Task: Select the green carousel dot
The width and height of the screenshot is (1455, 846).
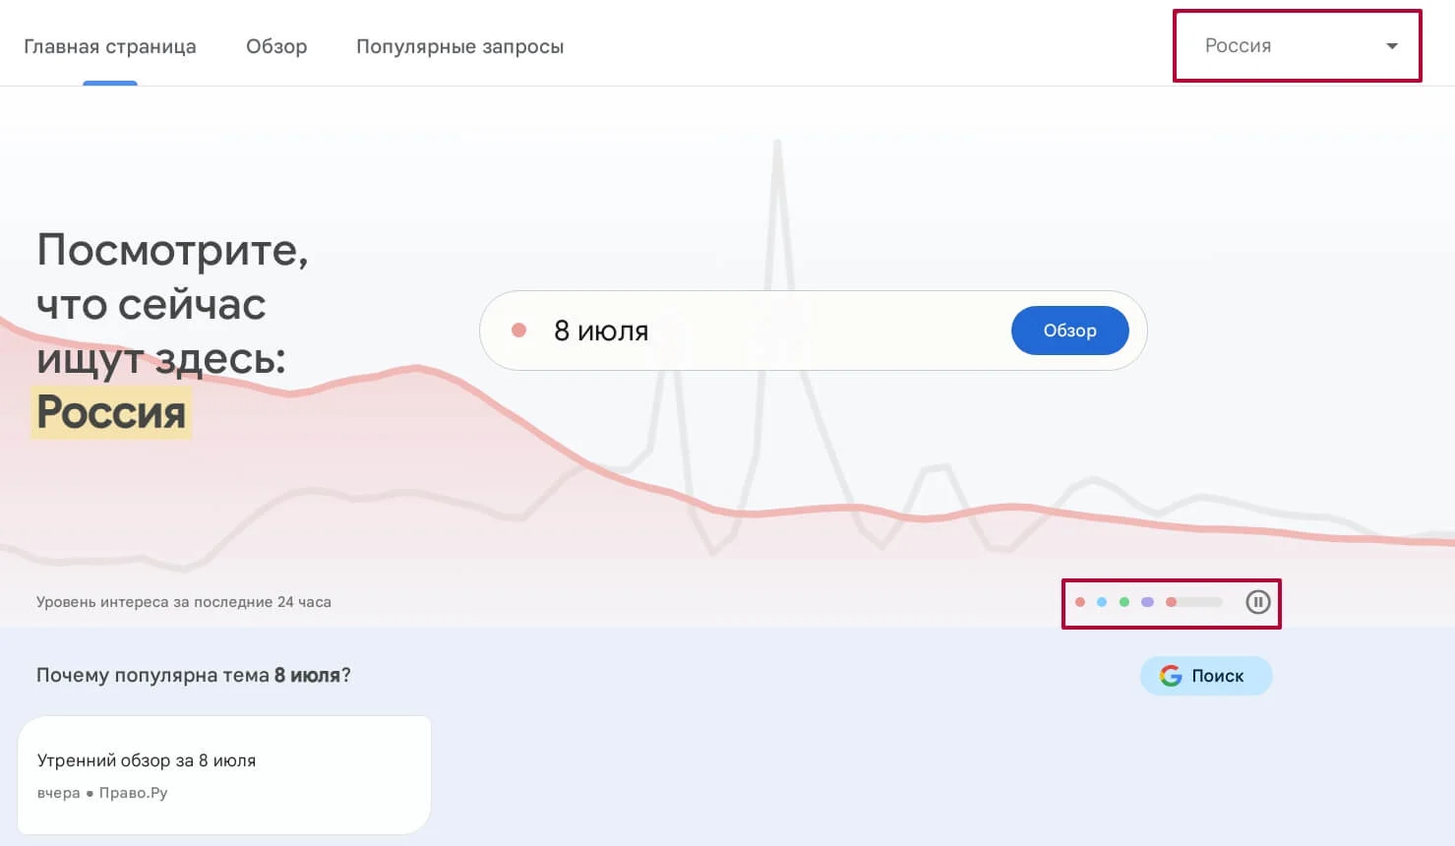Action: [x=1124, y=602]
